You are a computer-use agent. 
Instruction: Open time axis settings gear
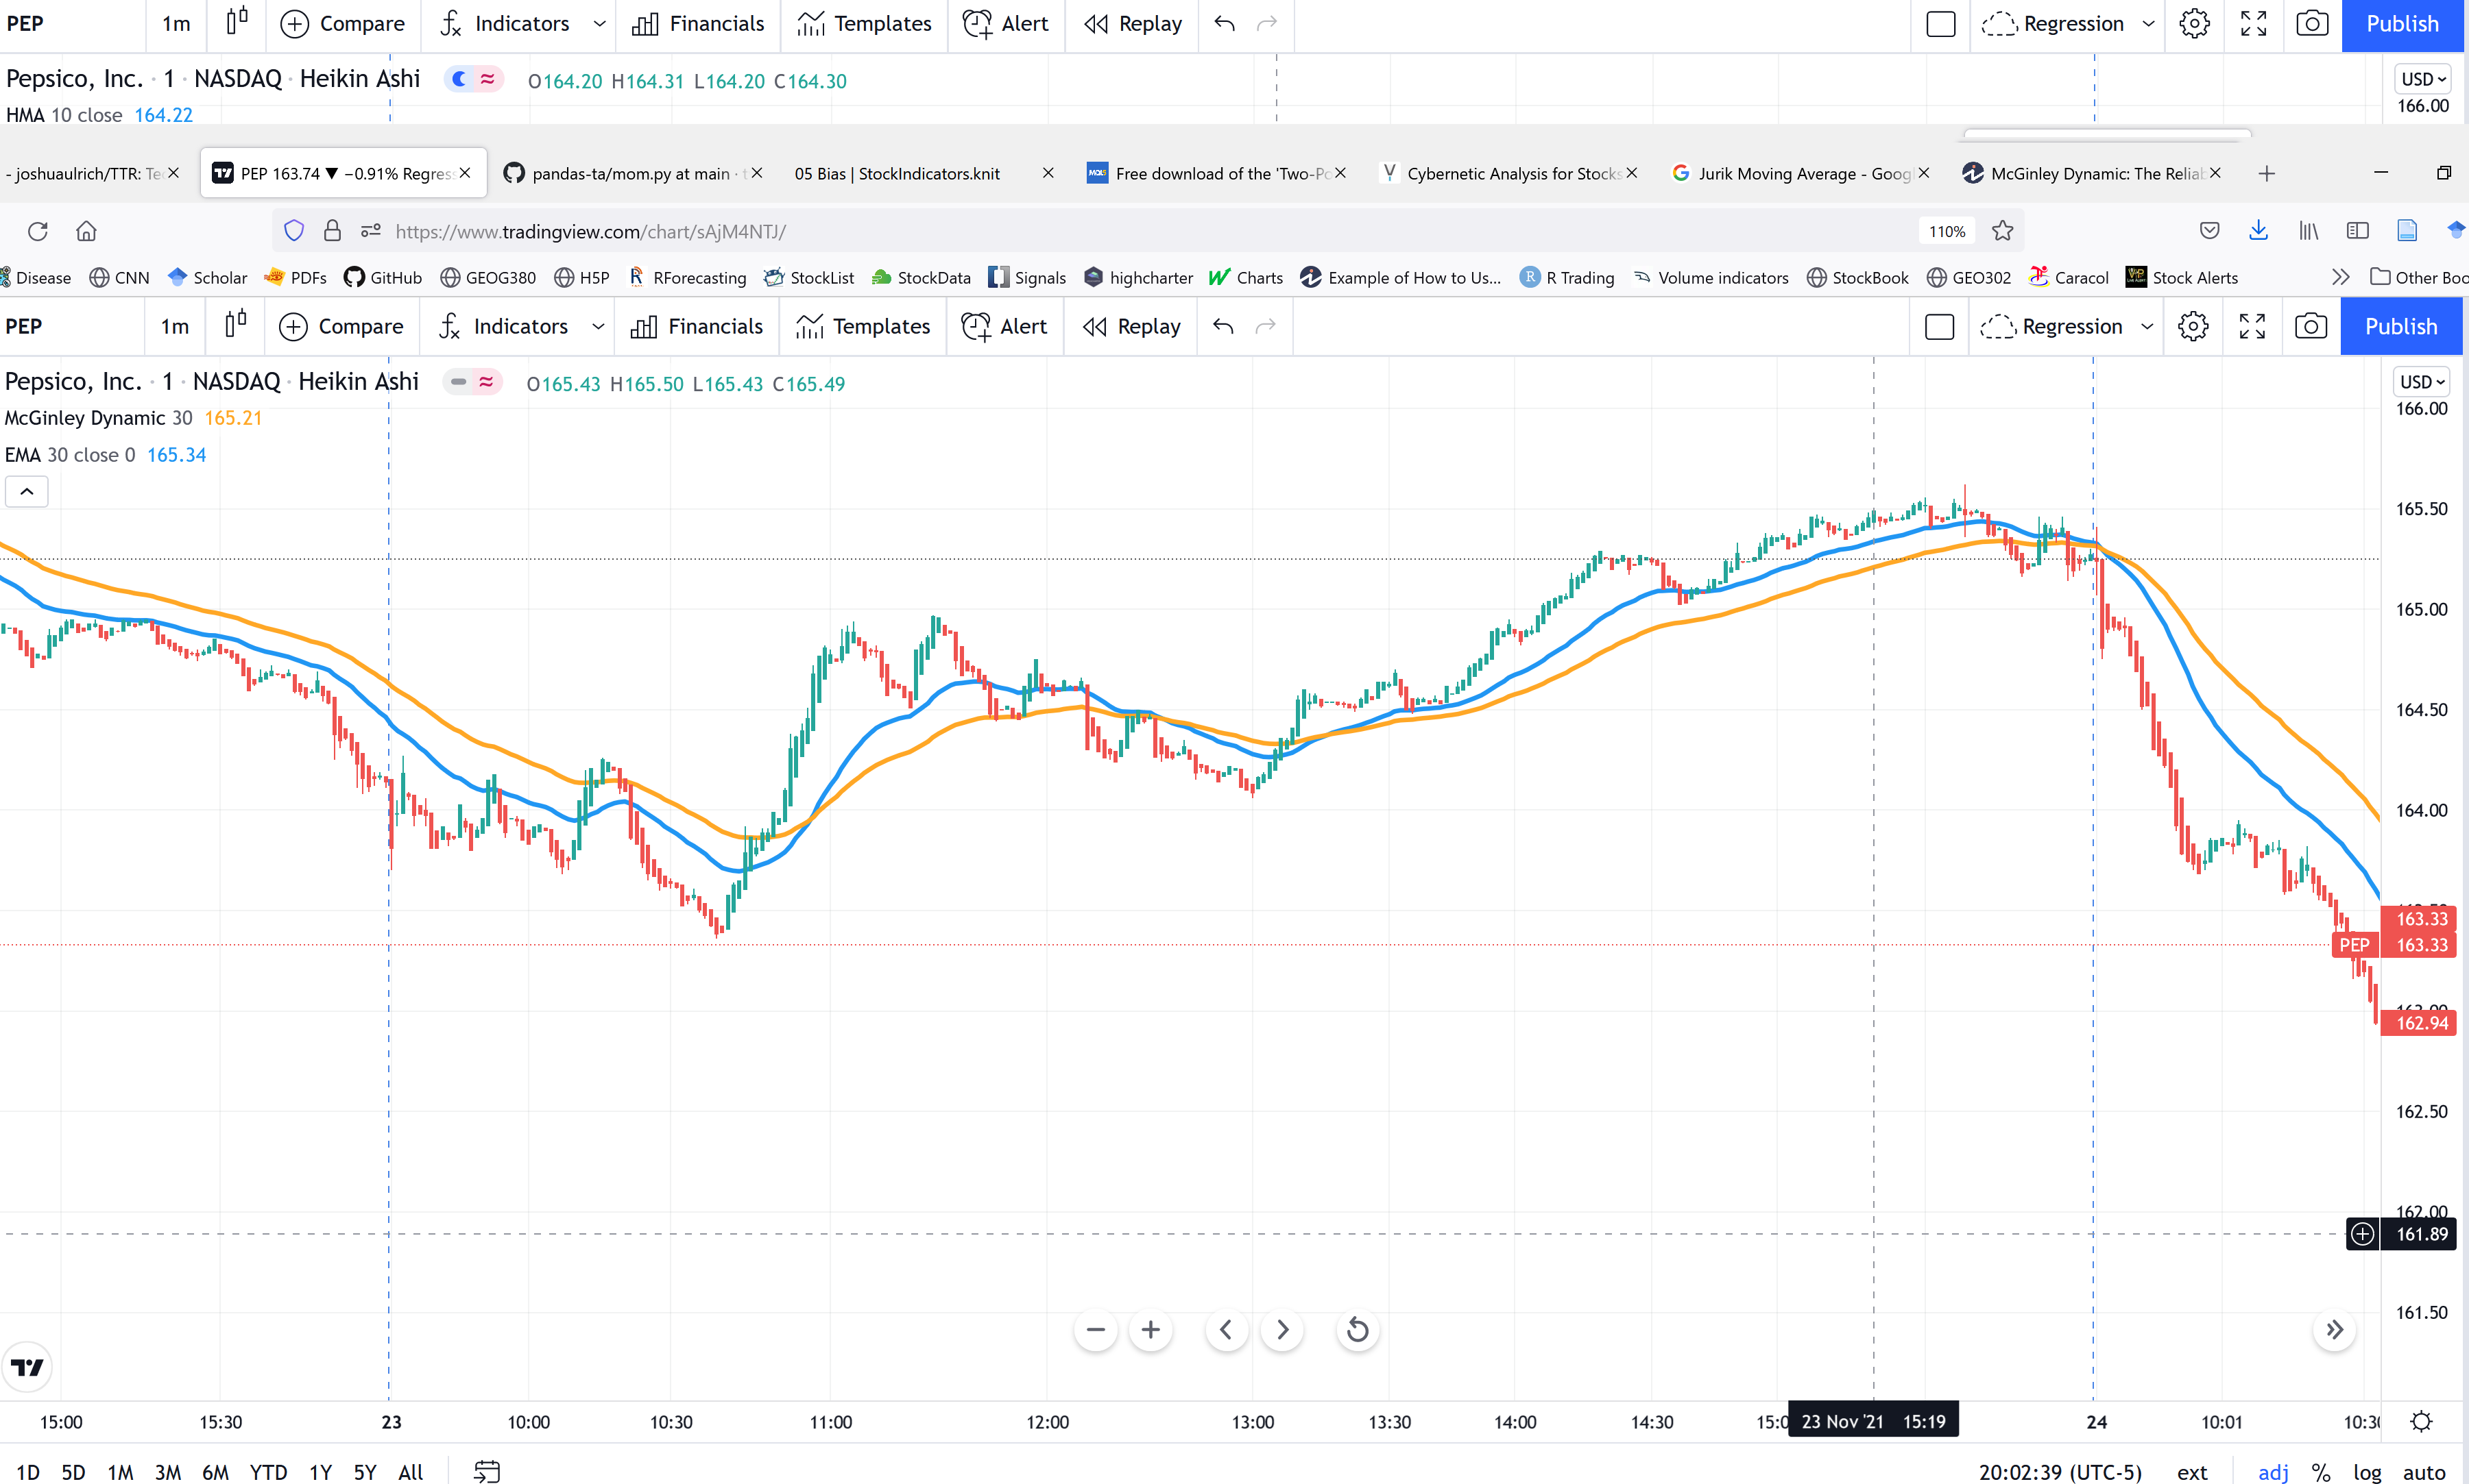2421,1421
